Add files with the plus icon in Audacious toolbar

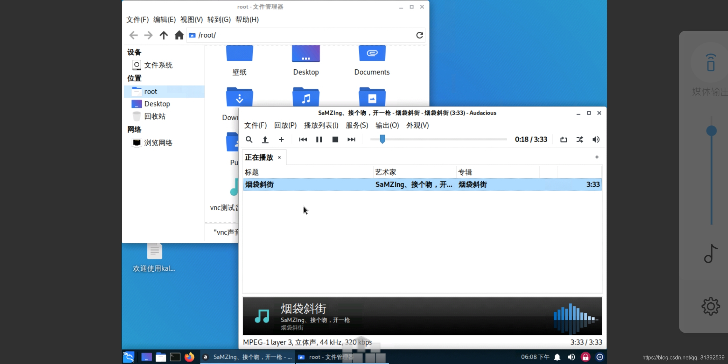pos(281,140)
